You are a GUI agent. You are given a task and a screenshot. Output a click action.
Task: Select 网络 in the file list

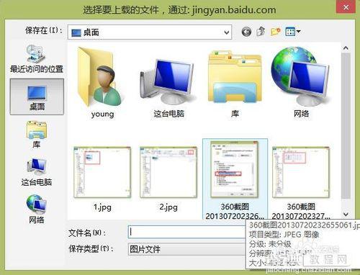(301, 82)
